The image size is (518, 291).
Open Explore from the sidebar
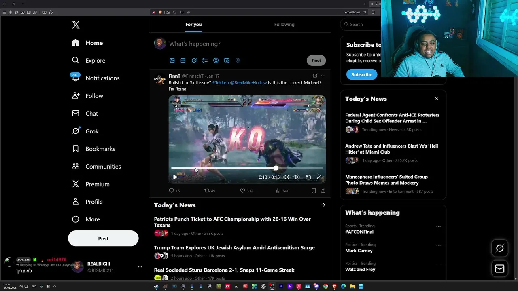point(89,60)
